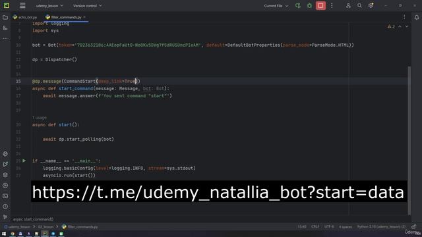Viewport: 422px width, 237px height.
Task: Change the CRLF line separator
Action: (x=315, y=226)
